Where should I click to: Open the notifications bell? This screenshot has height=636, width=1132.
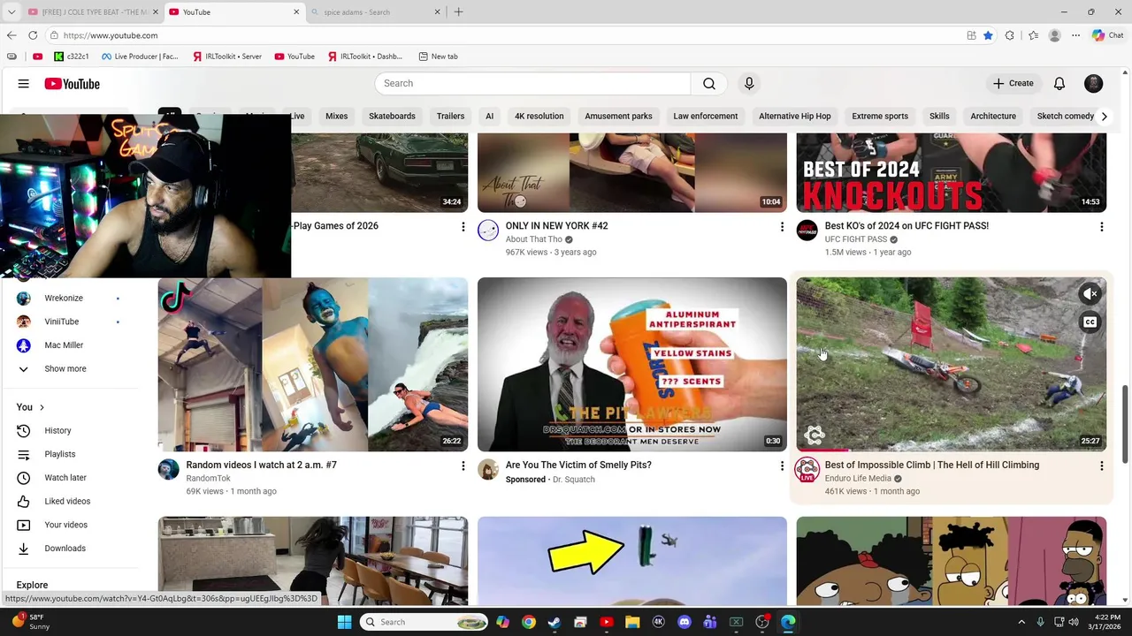tap(1059, 84)
